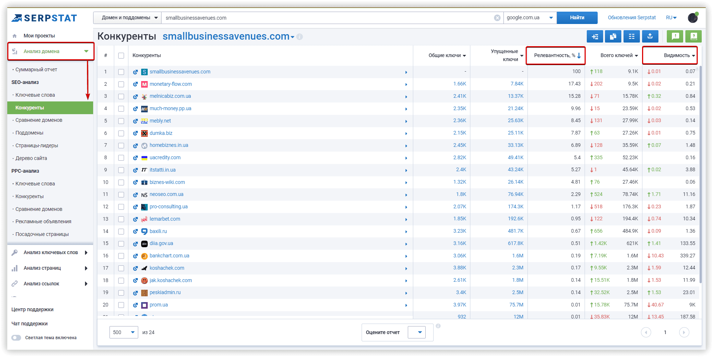Click the home icon next to Мои проекты

[x=15, y=36]
